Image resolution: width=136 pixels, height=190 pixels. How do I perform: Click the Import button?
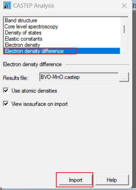click(76, 180)
